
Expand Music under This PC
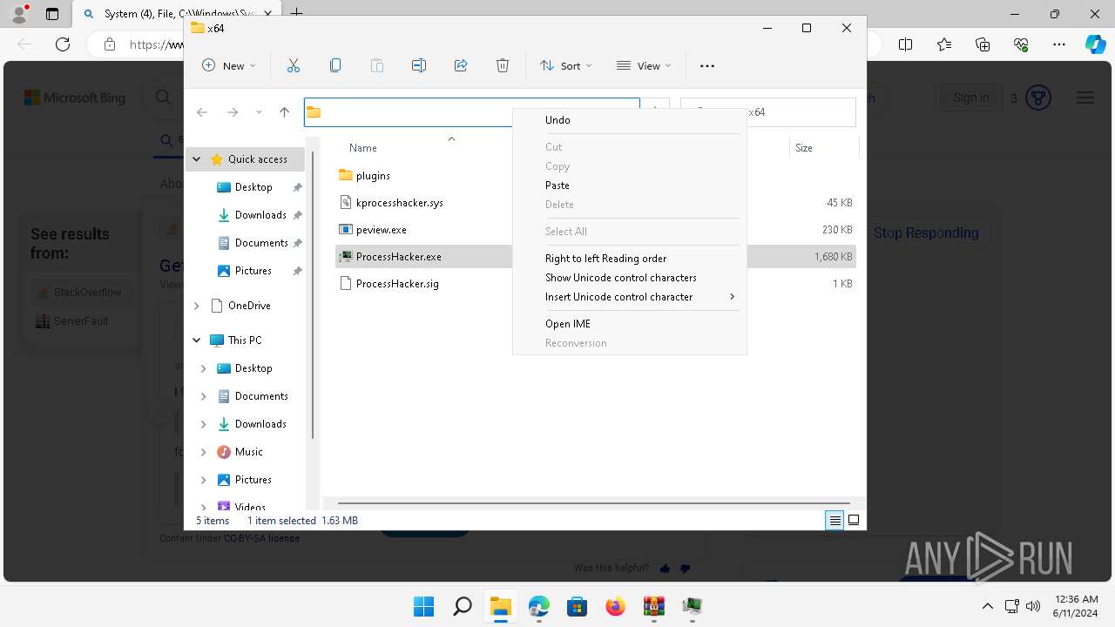point(204,452)
